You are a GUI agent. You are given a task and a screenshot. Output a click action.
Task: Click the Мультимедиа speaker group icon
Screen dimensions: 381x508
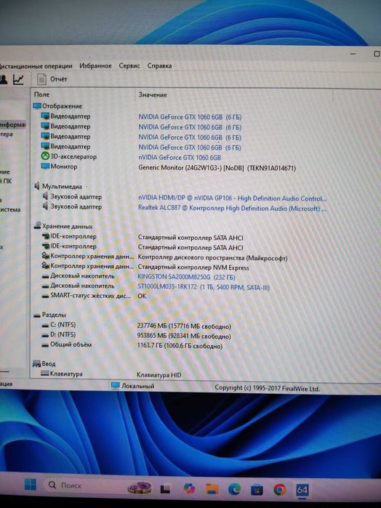tap(37, 186)
